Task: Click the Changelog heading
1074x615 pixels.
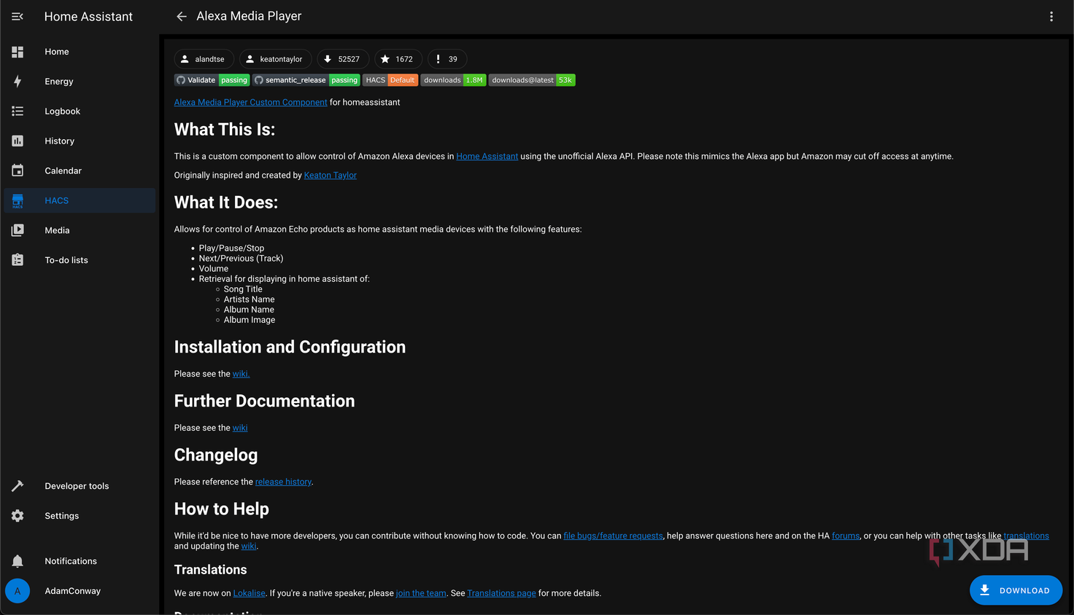Action: [216, 455]
